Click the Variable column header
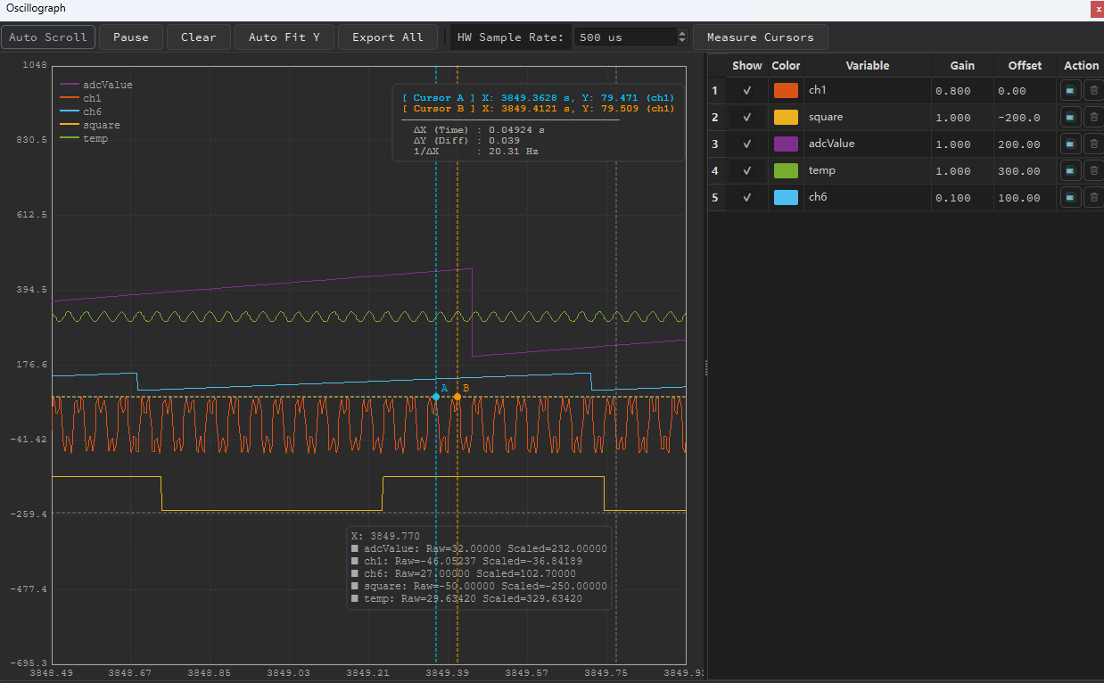Viewport: 1104px width, 683px height. click(868, 65)
